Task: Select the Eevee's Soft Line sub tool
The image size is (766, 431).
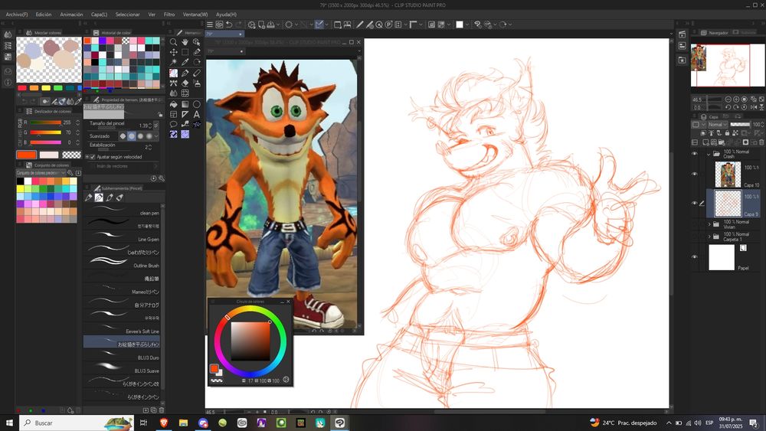Action: [122, 329]
